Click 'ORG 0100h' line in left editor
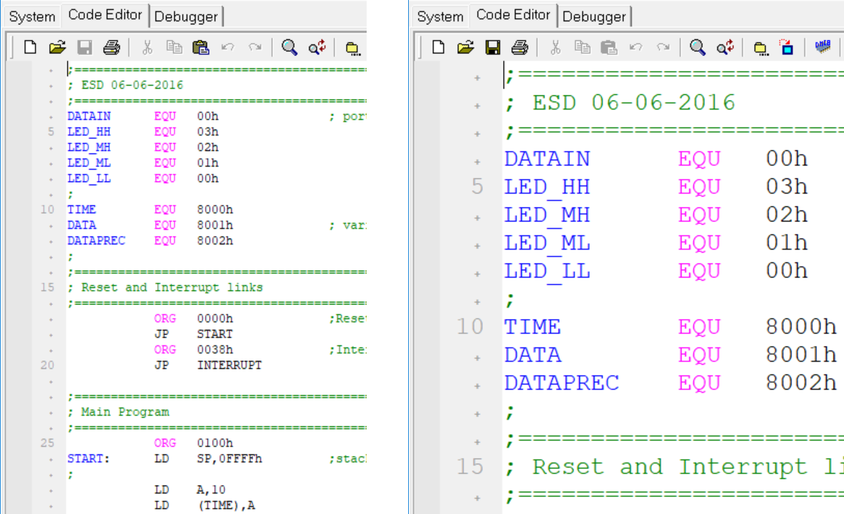The height and width of the screenshot is (514, 844). tap(194, 443)
